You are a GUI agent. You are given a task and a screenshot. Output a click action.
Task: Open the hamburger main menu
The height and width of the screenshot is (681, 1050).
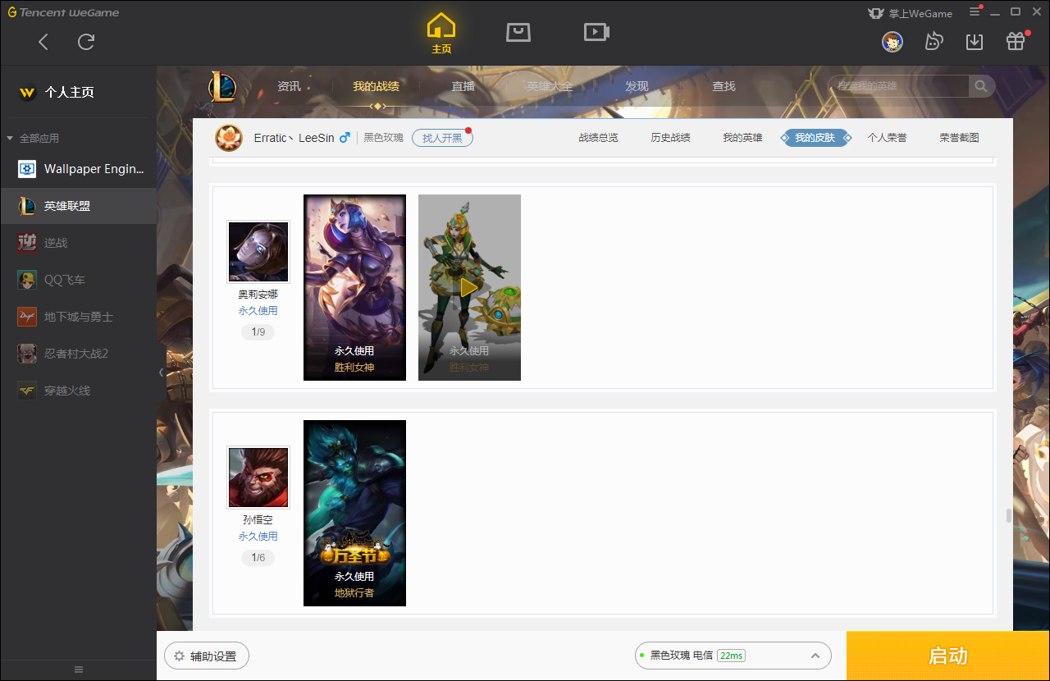click(x=975, y=11)
